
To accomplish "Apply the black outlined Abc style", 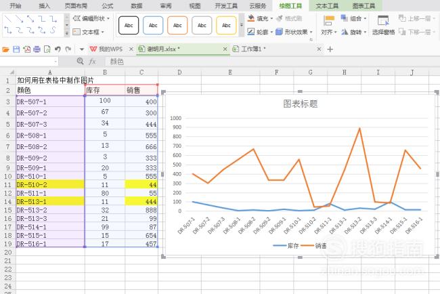I will point(129,25).
